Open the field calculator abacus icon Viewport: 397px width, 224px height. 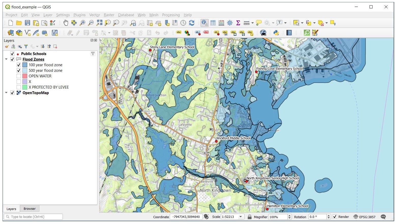[221, 23]
